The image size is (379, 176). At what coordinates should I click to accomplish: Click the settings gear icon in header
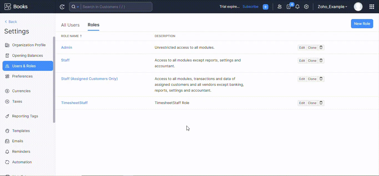(x=306, y=7)
